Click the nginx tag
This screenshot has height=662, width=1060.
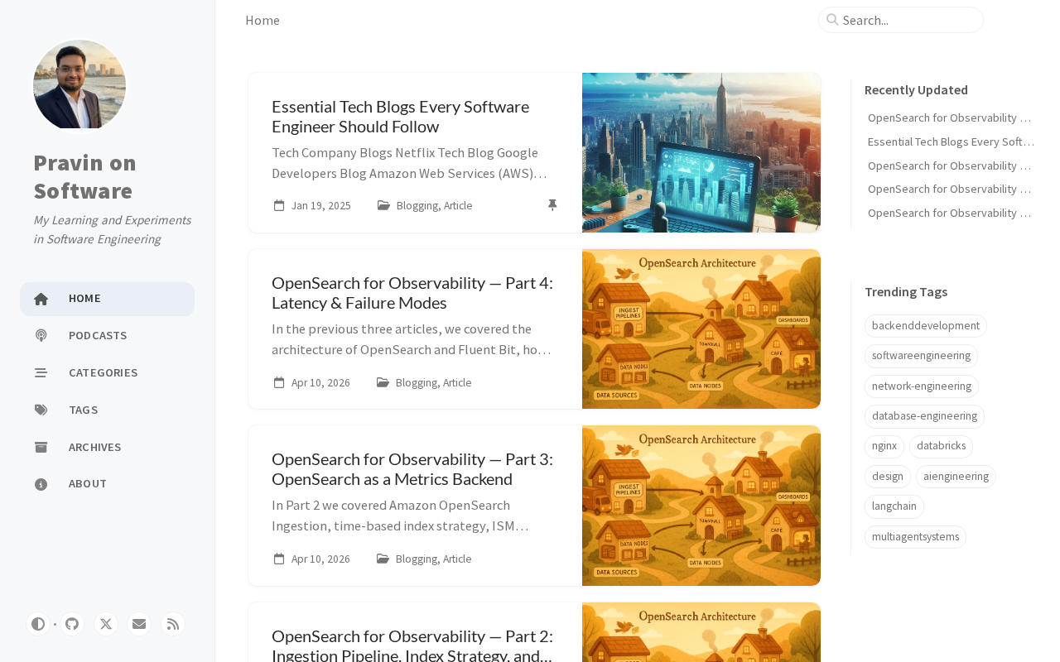(x=884, y=446)
